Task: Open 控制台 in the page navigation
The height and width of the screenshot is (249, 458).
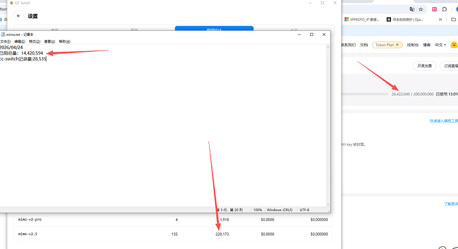Action: pyautogui.click(x=413, y=45)
